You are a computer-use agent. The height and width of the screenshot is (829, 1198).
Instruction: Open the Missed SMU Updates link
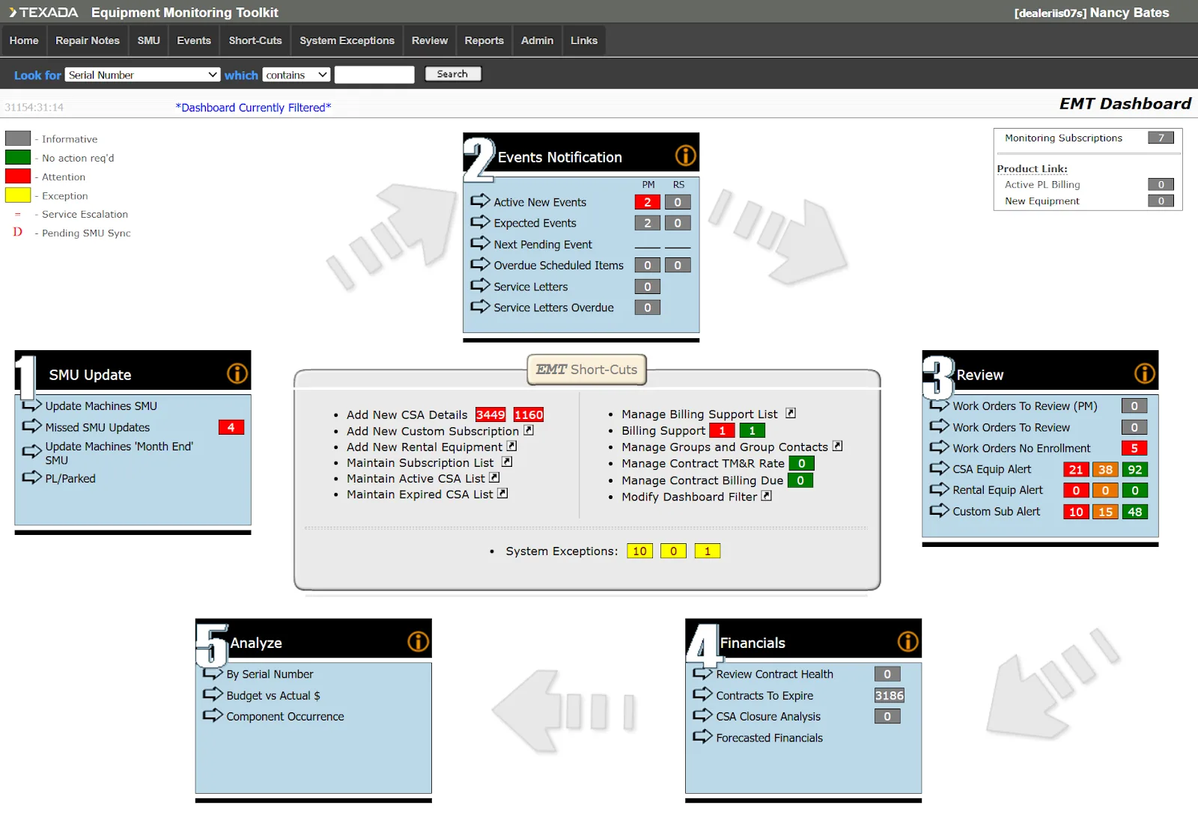click(97, 427)
